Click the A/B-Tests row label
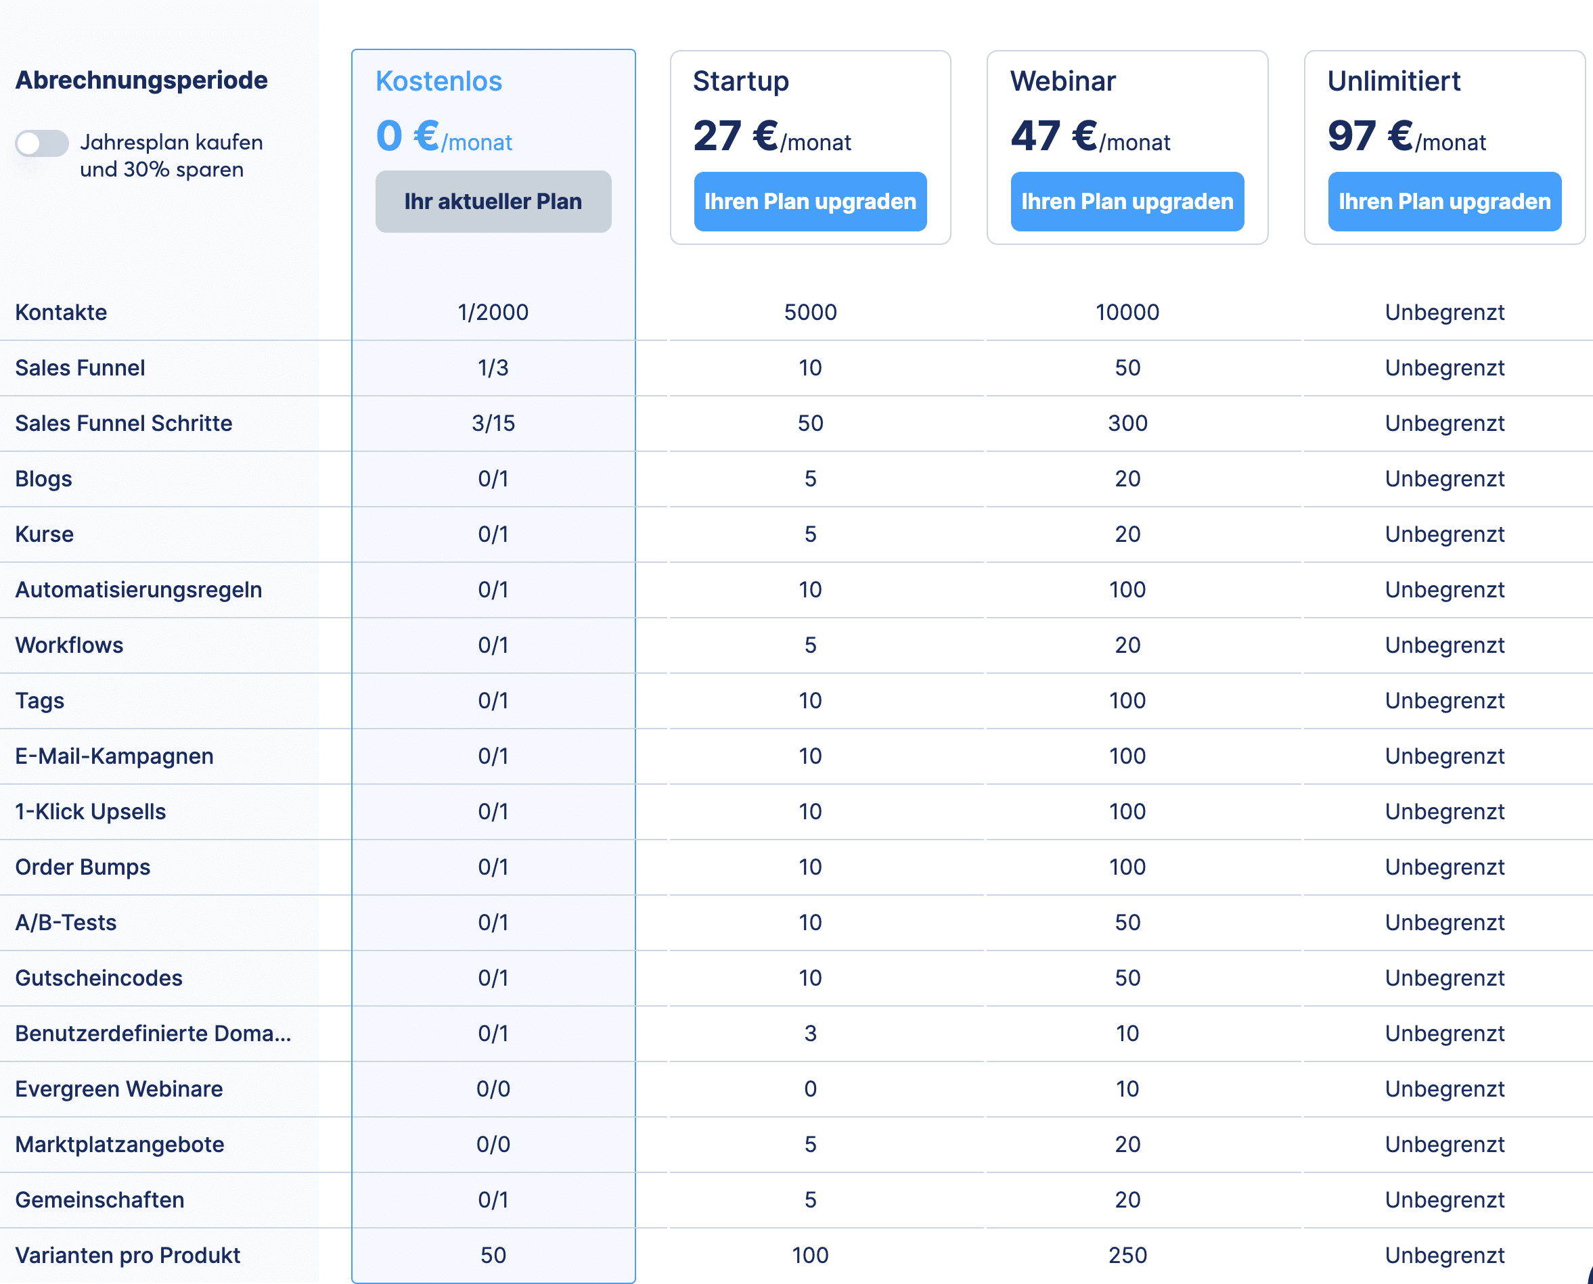The height and width of the screenshot is (1284, 1593). (66, 922)
